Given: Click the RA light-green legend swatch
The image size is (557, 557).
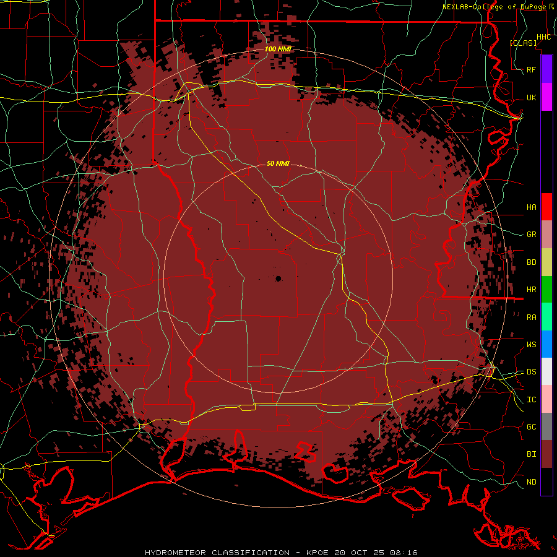Looking at the screenshot, I should (x=546, y=317).
